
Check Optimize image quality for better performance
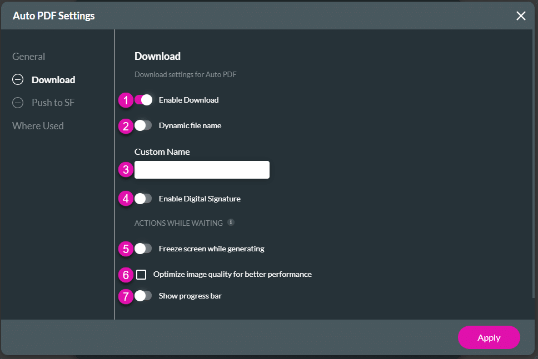click(x=141, y=274)
